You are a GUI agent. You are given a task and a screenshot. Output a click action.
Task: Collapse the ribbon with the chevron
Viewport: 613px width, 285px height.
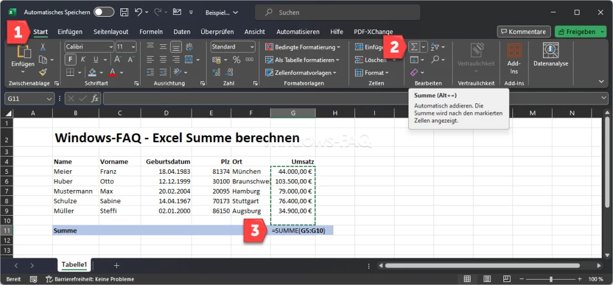click(601, 81)
